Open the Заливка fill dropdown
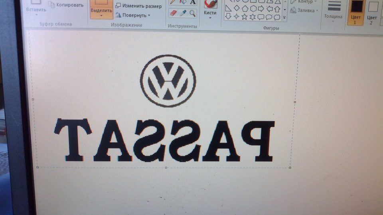This screenshot has height=215, width=383. pyautogui.click(x=317, y=10)
